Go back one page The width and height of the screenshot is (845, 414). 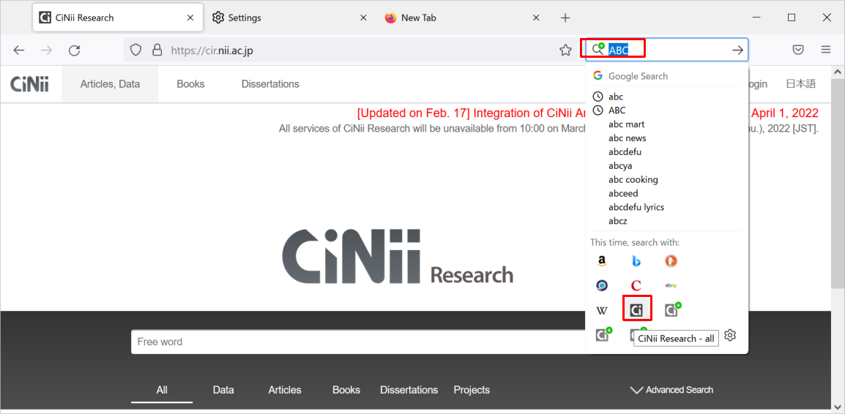[x=19, y=50]
